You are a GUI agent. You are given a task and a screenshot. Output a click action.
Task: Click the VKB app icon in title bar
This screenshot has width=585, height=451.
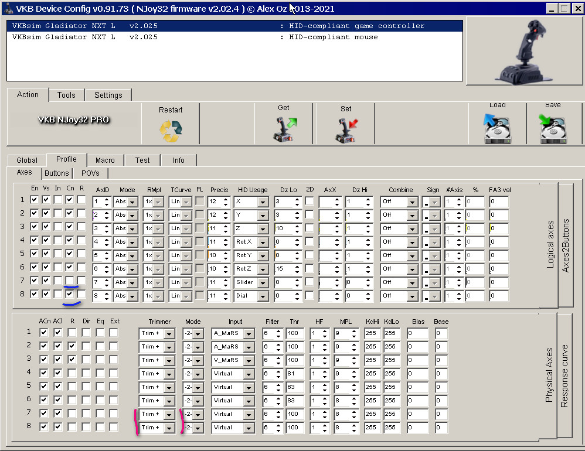pyautogui.click(x=7, y=8)
